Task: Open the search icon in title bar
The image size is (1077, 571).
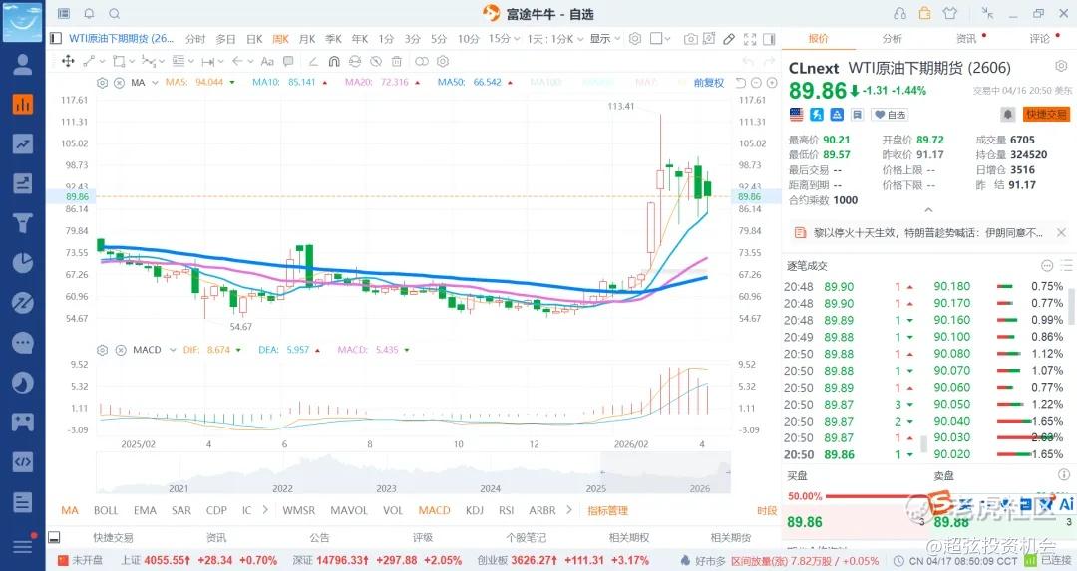Action: [x=114, y=13]
